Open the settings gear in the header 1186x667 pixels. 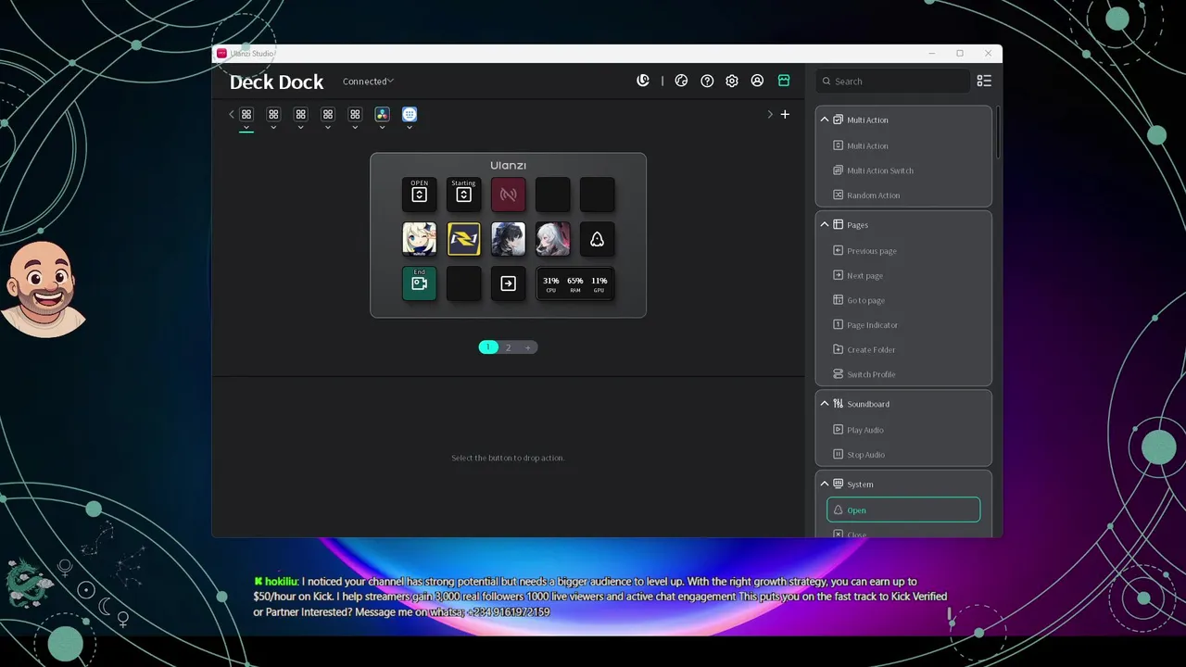coord(732,81)
